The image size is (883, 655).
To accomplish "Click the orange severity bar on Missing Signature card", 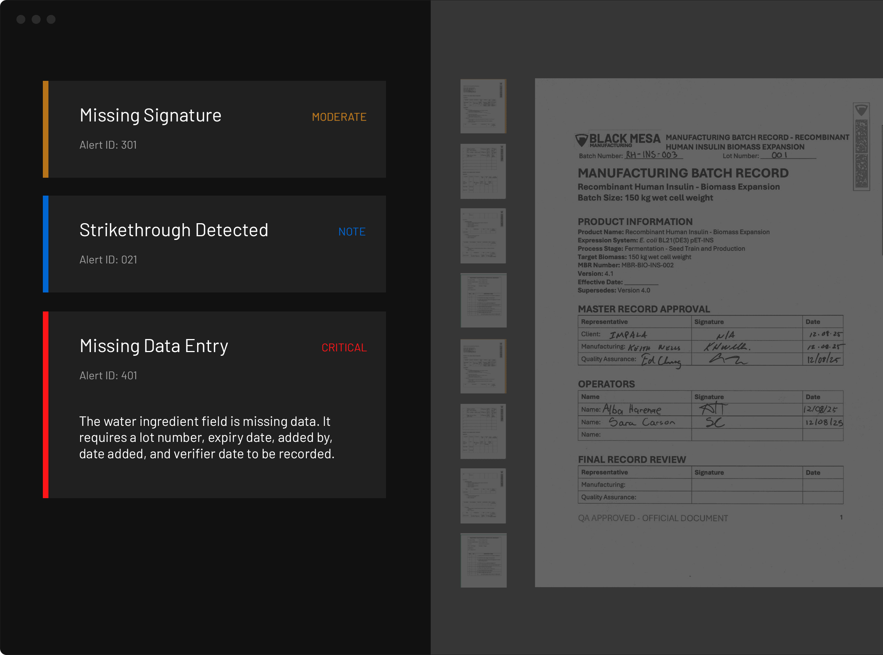I will point(45,129).
